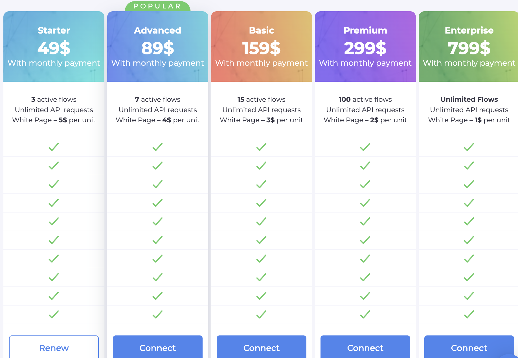Connect to the Premium plan
Screen dimensions: 518x358
click(365, 348)
